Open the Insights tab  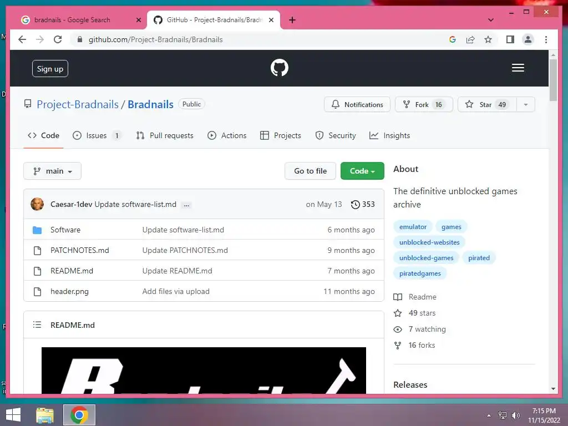coord(390,135)
